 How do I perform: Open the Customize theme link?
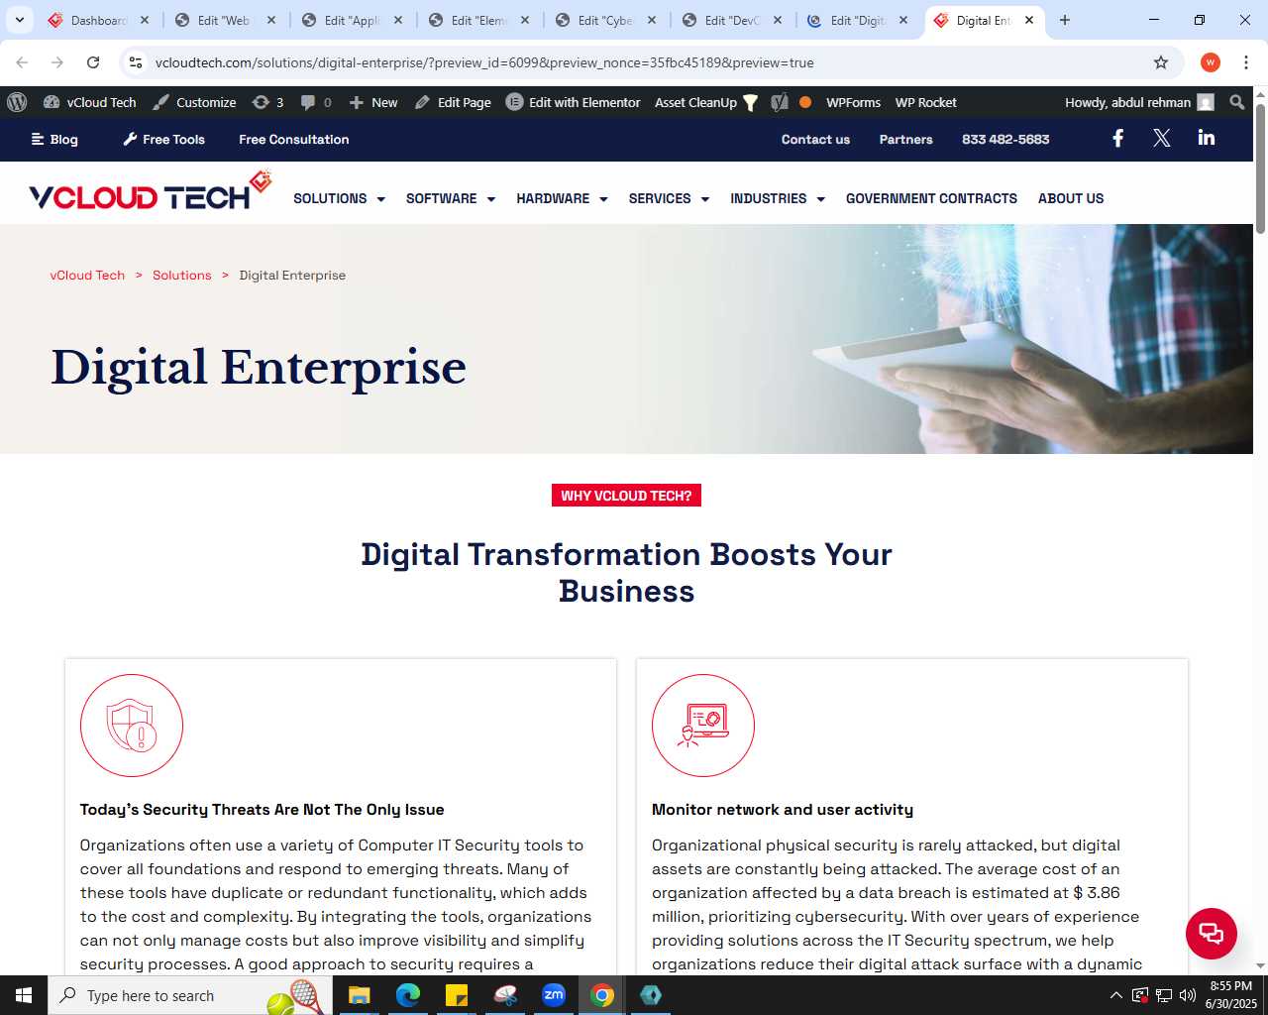195,102
